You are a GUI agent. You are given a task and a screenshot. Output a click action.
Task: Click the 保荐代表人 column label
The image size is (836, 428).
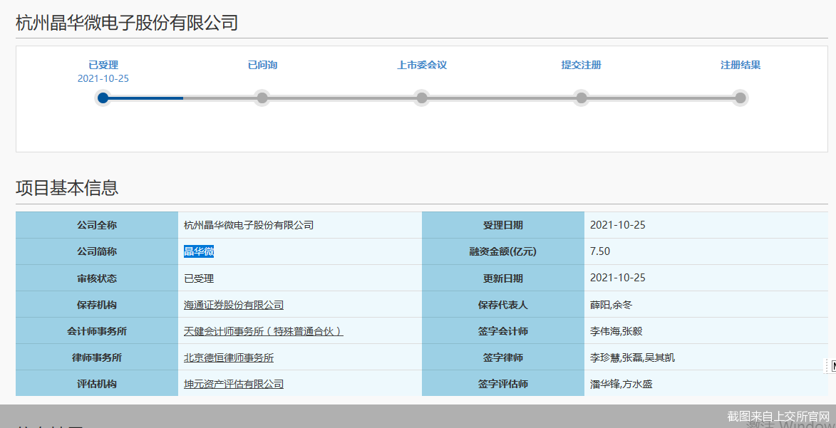pos(502,306)
